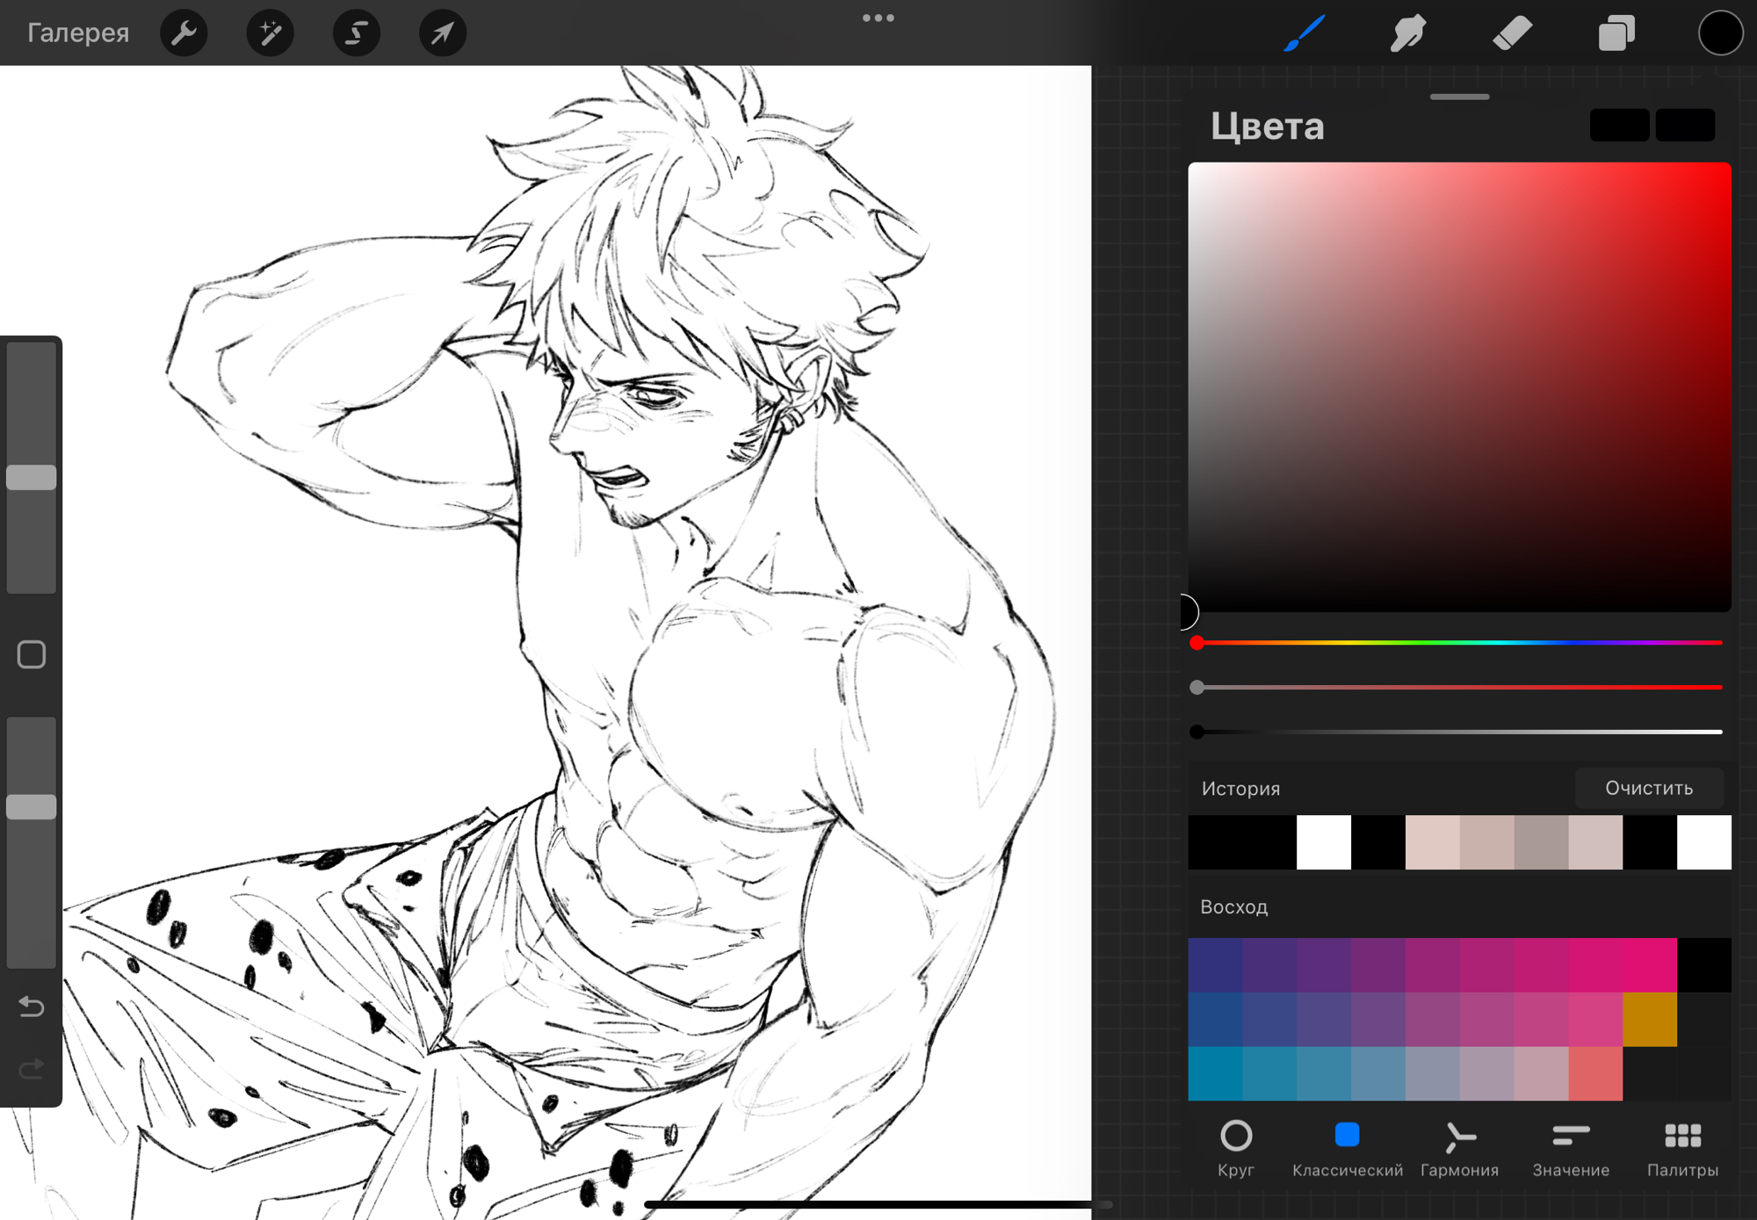
Task: Click the active color circle in top bar
Action: point(1719,33)
